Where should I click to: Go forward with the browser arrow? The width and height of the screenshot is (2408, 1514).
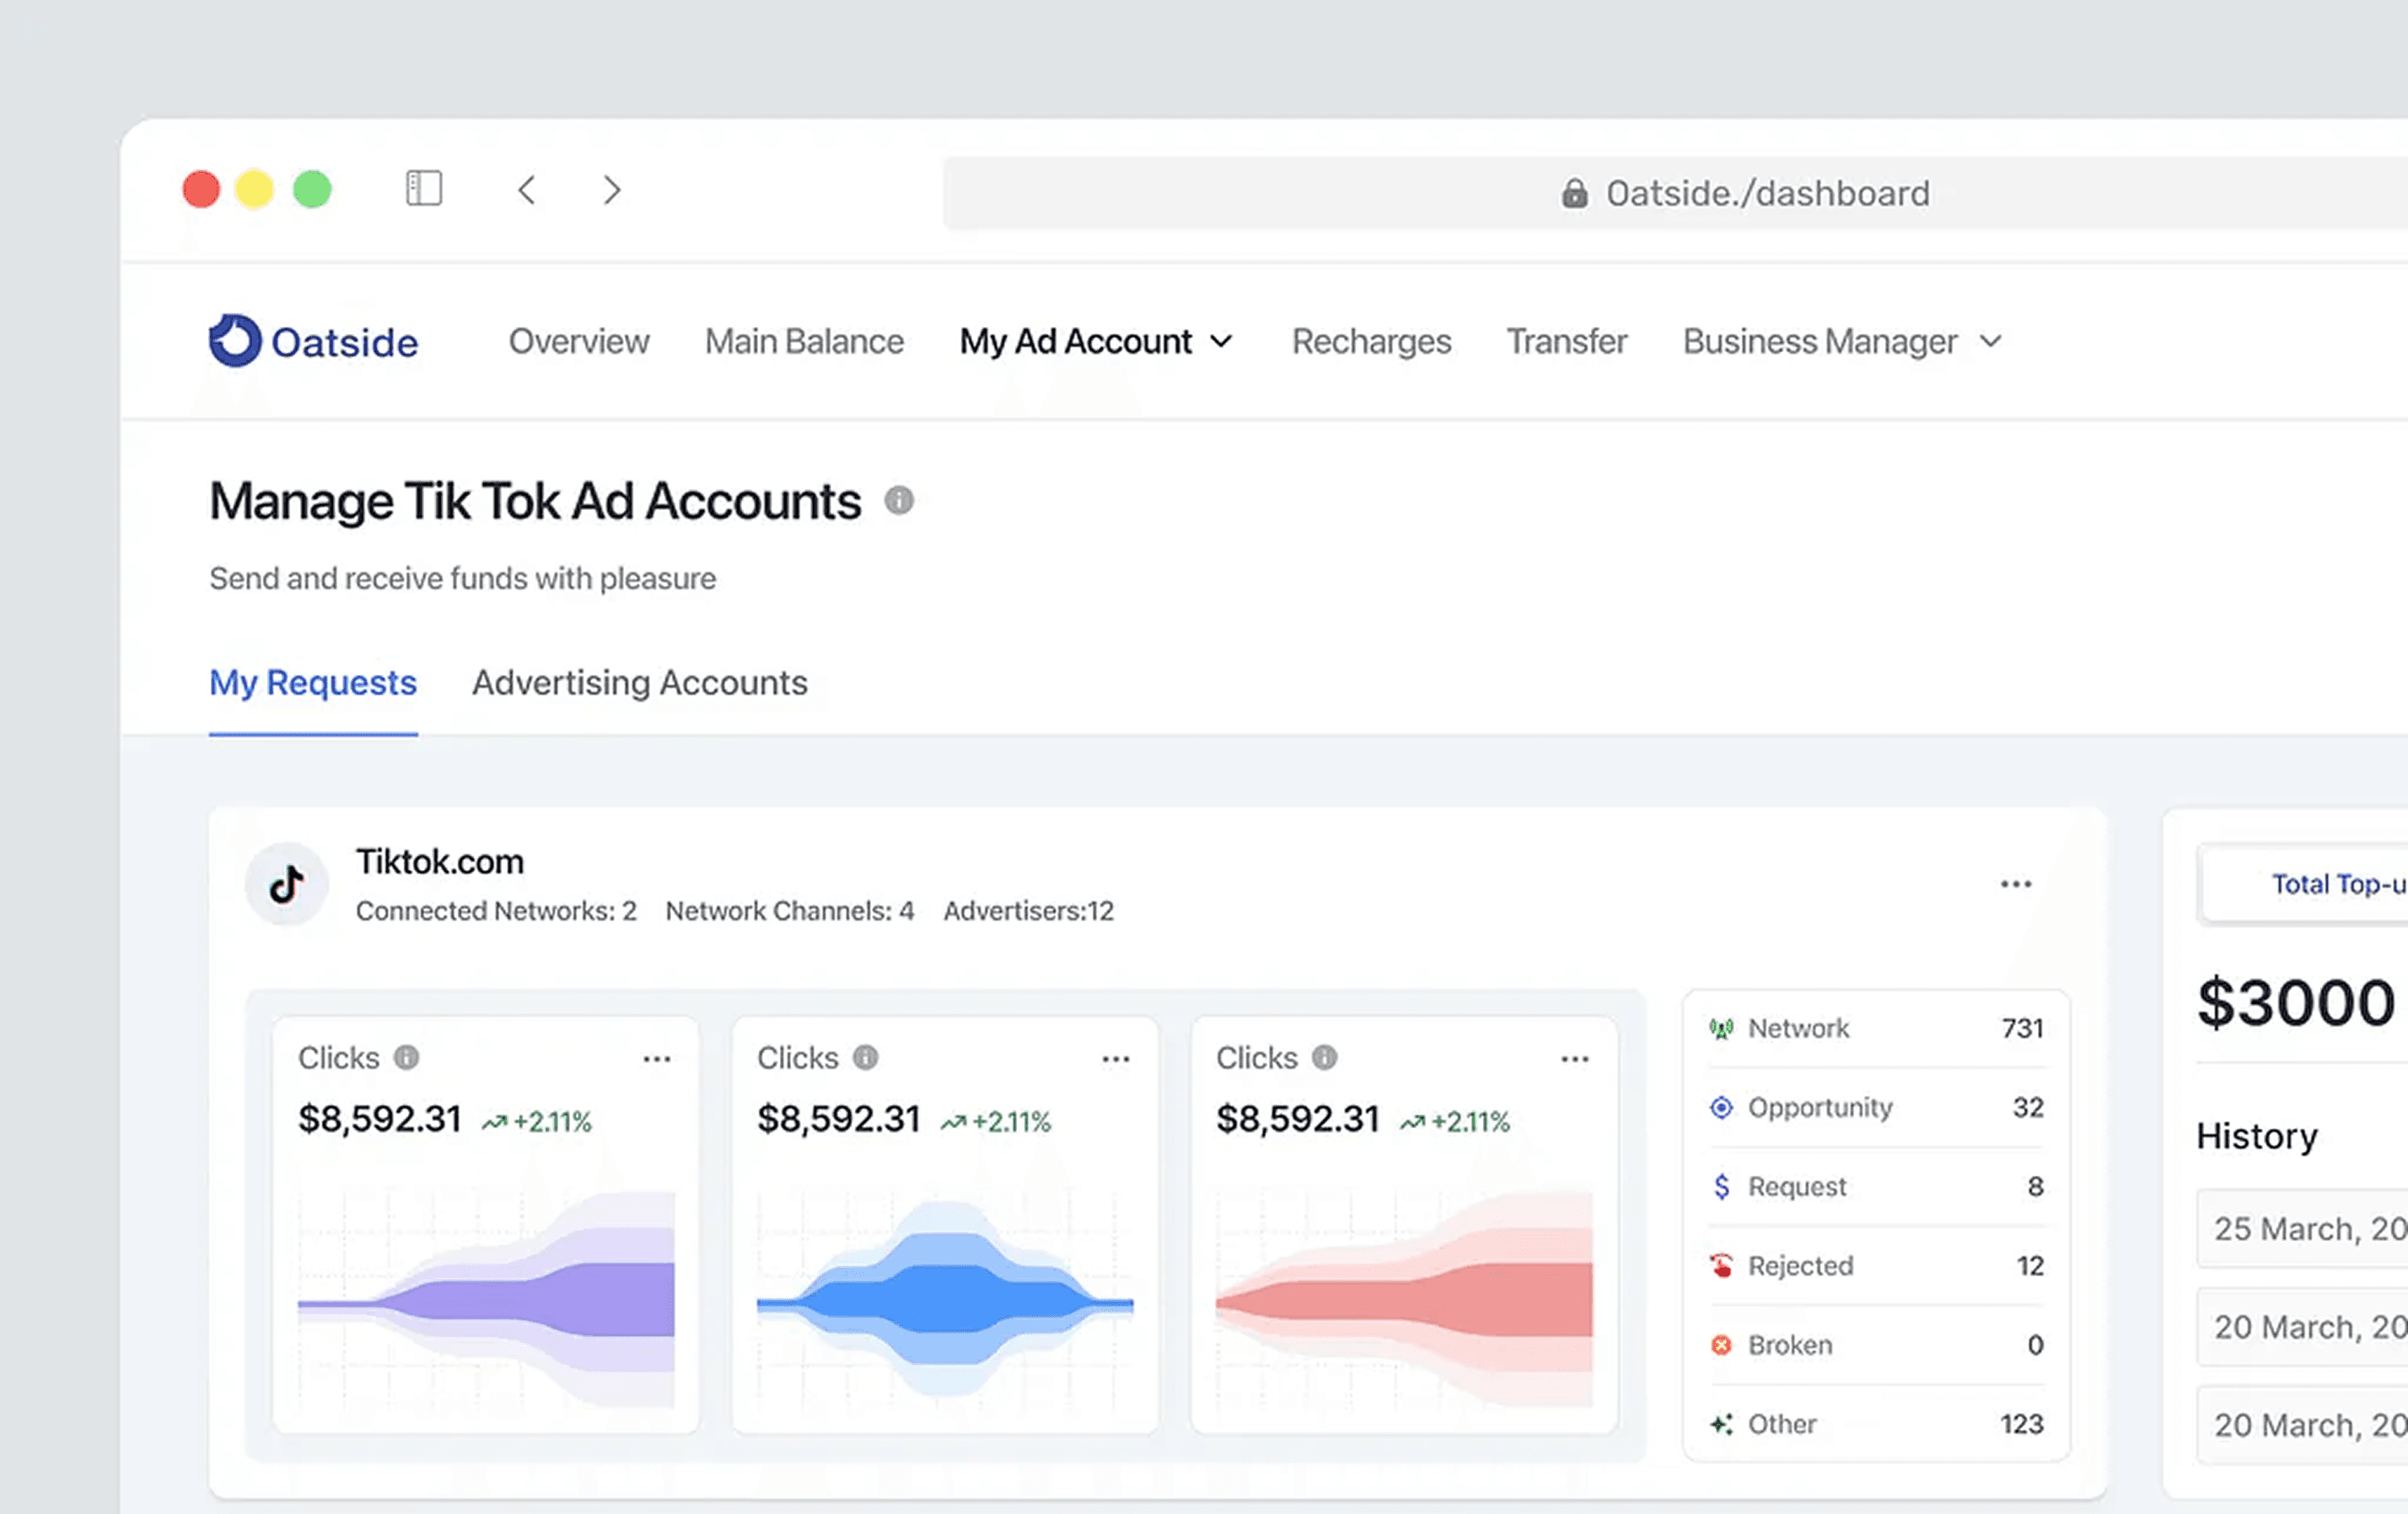coord(612,190)
